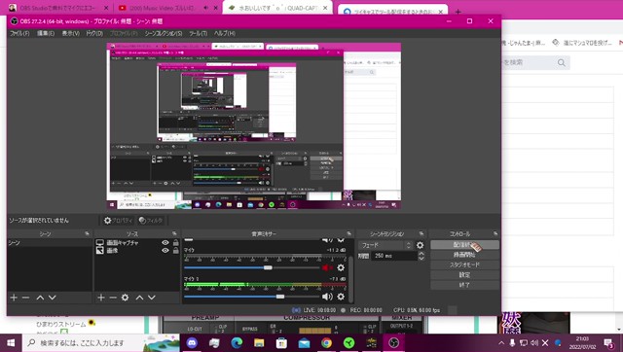
Task: Toggle lock of 画像 source
Action: point(175,251)
